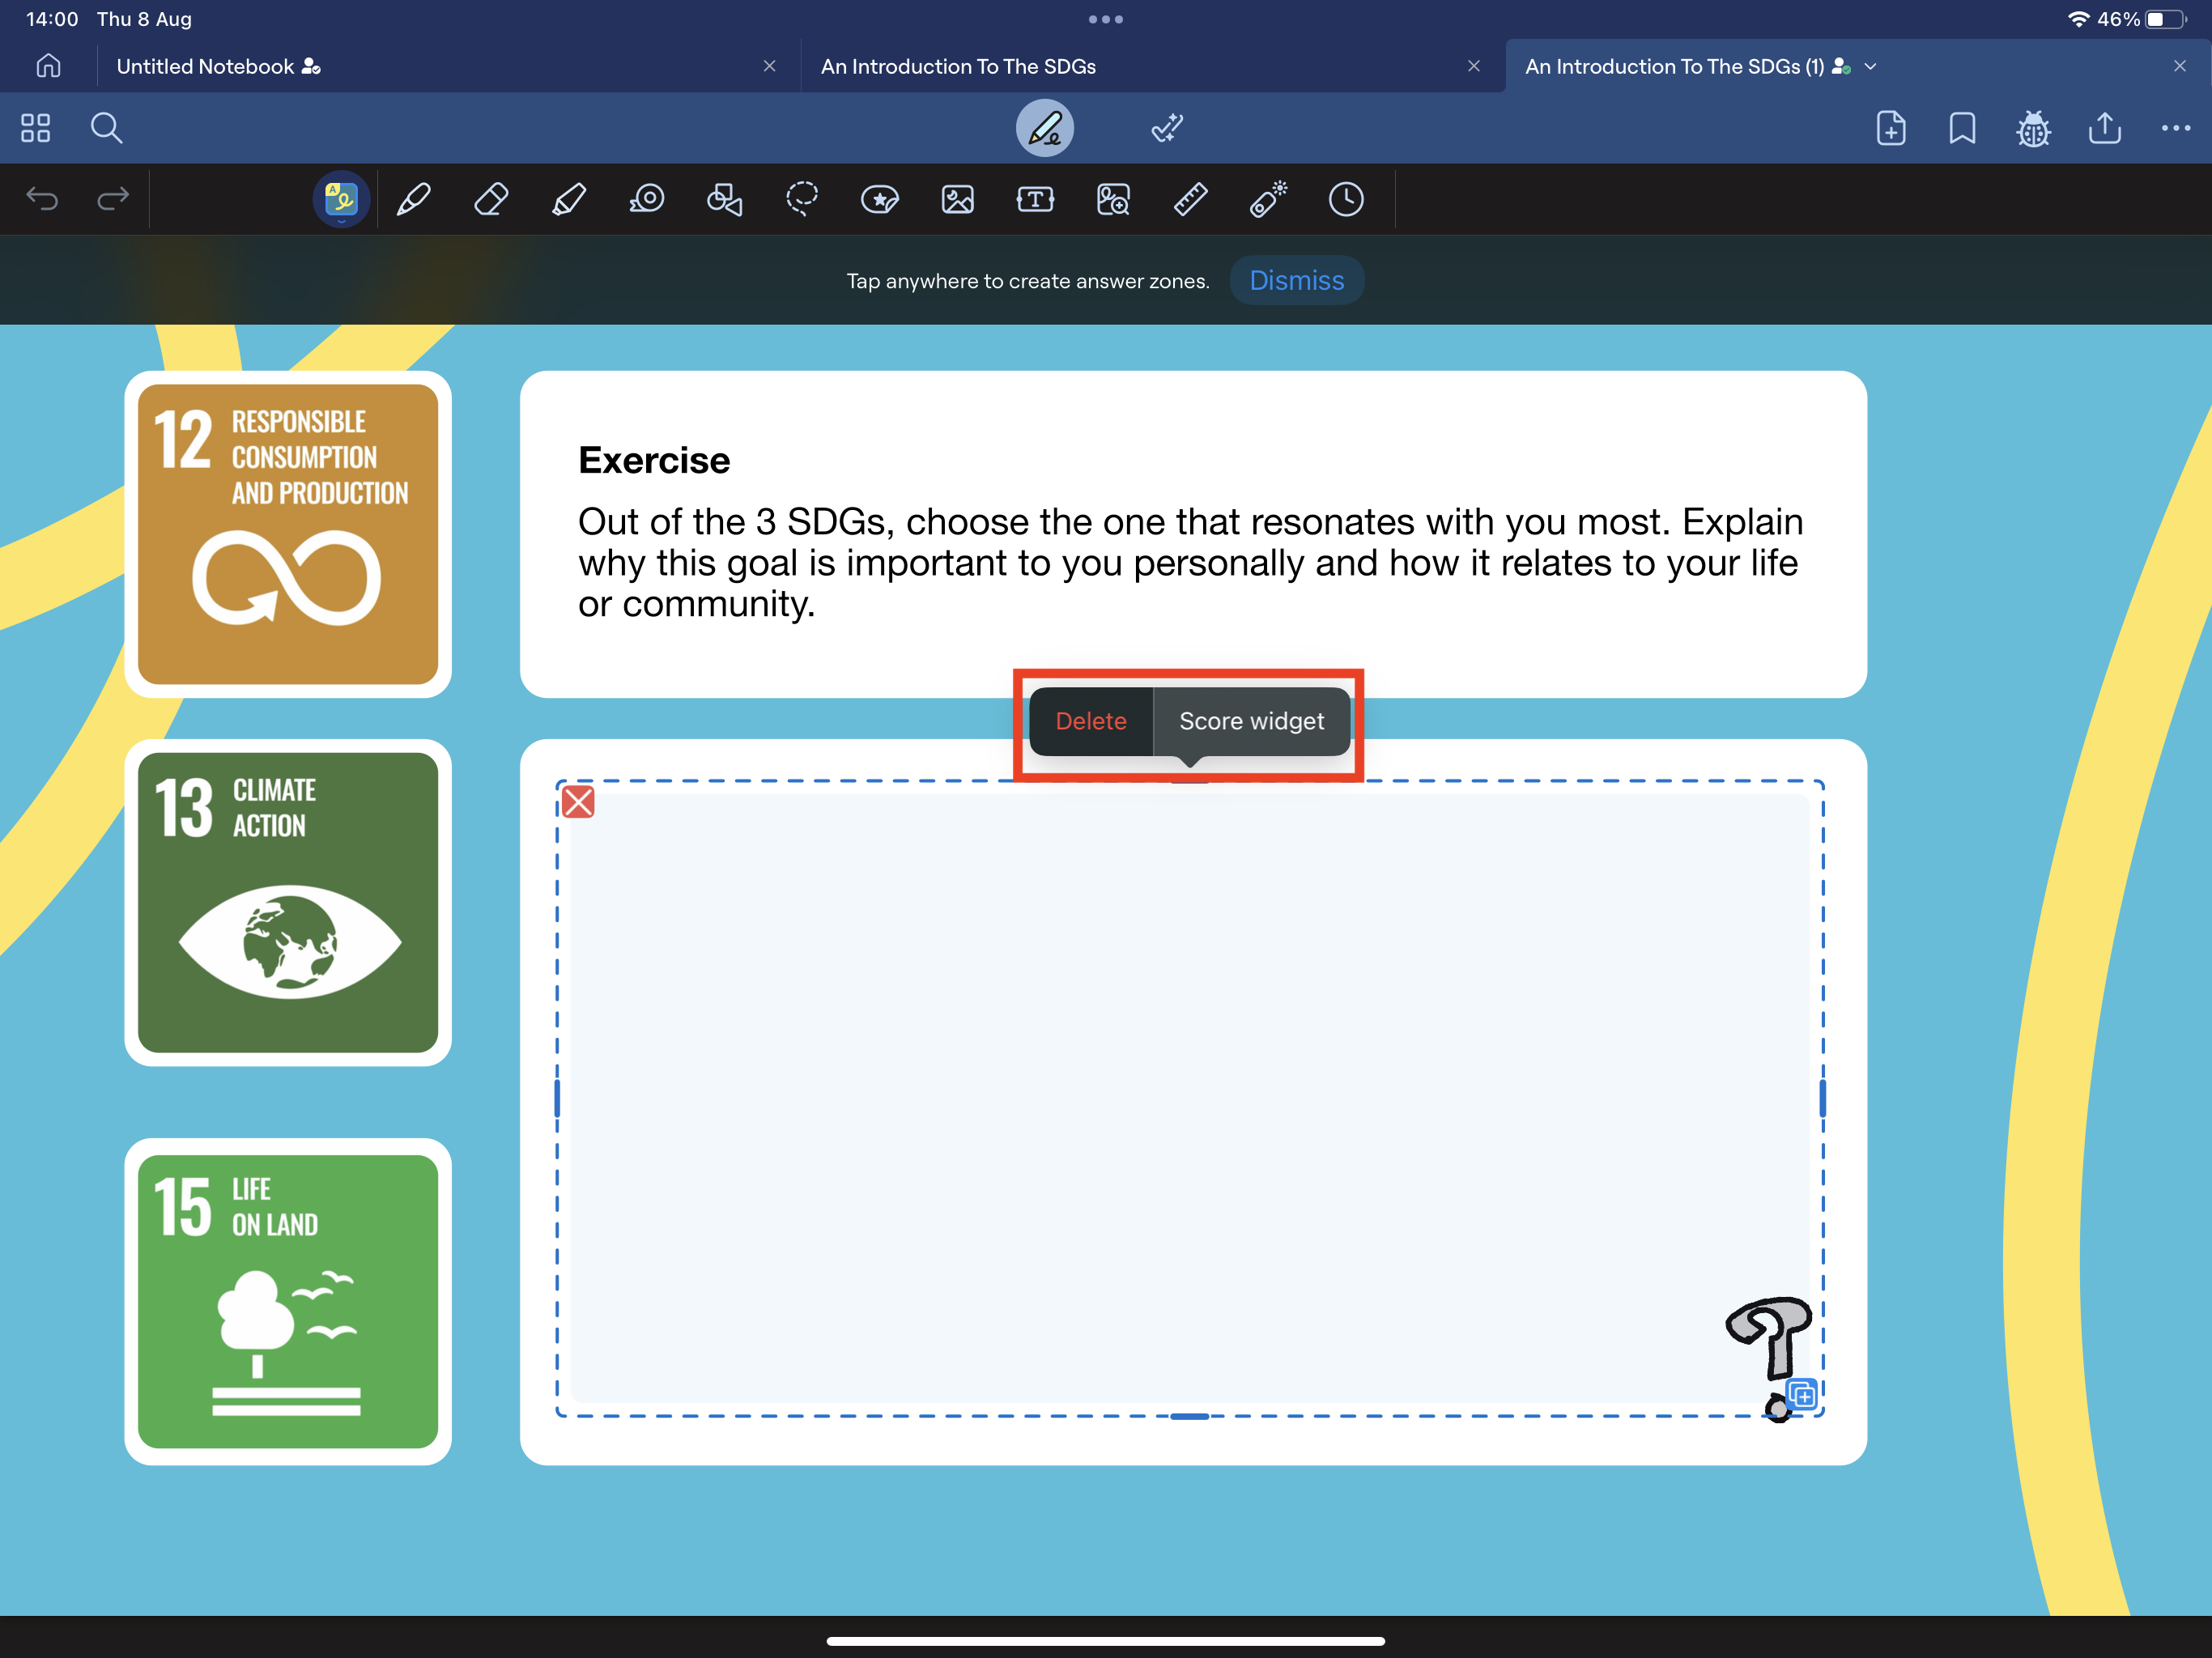Select the Highlighter tool
Screen dimensions: 2212x1658
[568, 199]
